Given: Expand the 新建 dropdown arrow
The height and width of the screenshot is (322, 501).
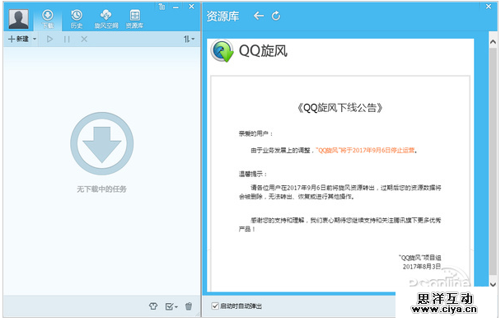Looking at the screenshot, I should click(x=35, y=40).
